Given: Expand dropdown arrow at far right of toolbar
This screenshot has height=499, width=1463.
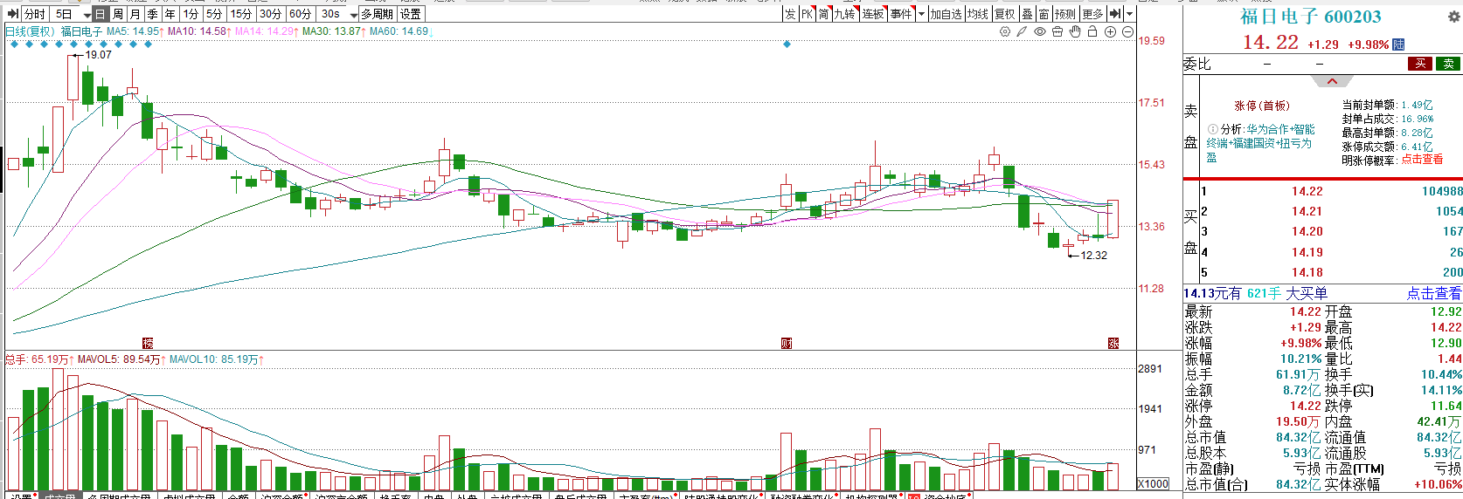Looking at the screenshot, I should [x=1129, y=14].
